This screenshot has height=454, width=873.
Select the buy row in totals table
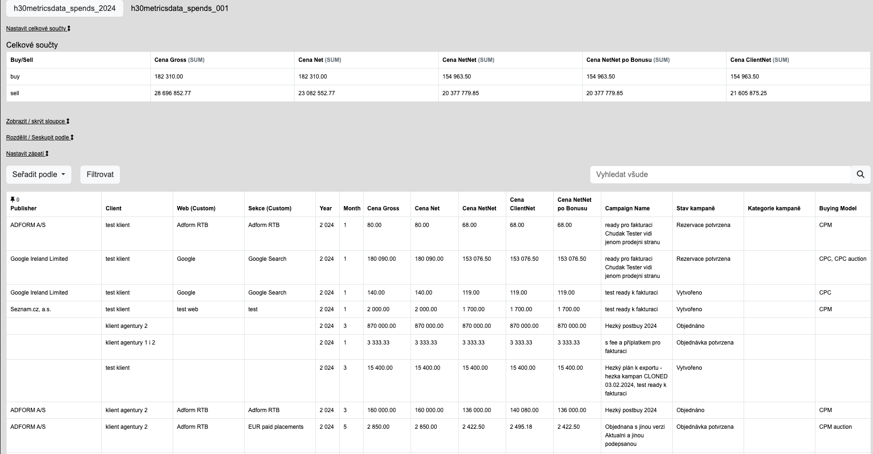438,77
